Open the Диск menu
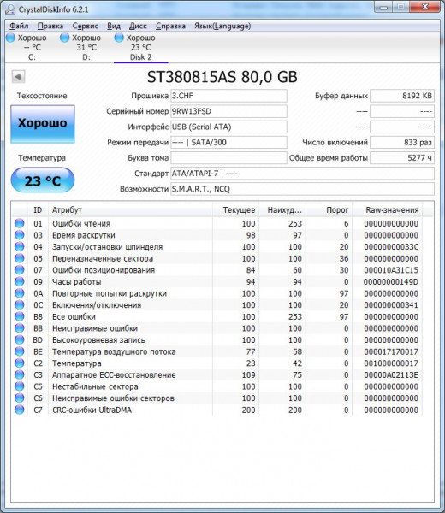This screenshot has height=513, width=445. tap(138, 26)
